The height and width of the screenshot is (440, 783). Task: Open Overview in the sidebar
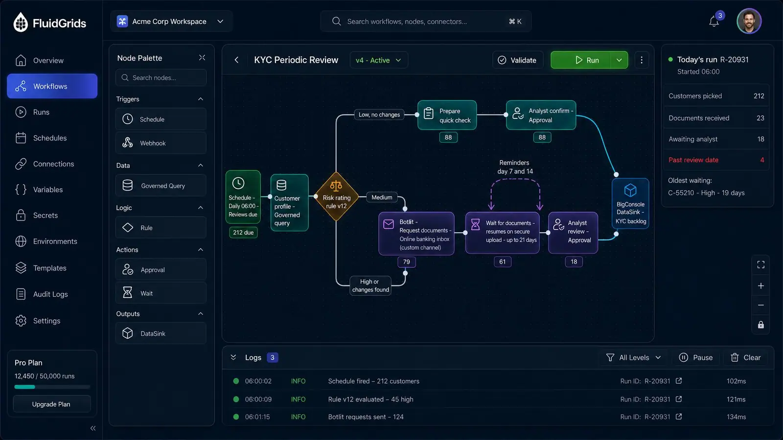tap(52, 61)
